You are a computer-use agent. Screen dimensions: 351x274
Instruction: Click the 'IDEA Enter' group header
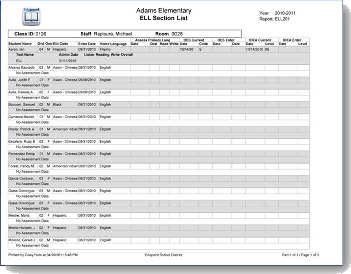click(x=292, y=40)
